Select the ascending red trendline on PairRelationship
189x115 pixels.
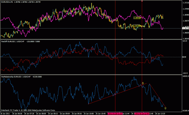(117, 94)
